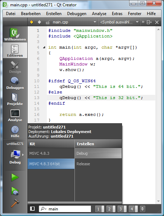Open the Analyse mode in sidebar

(x=15, y=115)
